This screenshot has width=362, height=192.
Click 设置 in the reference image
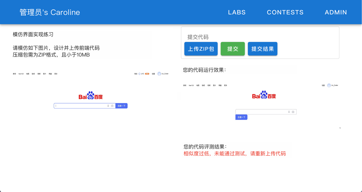coord(153,74)
